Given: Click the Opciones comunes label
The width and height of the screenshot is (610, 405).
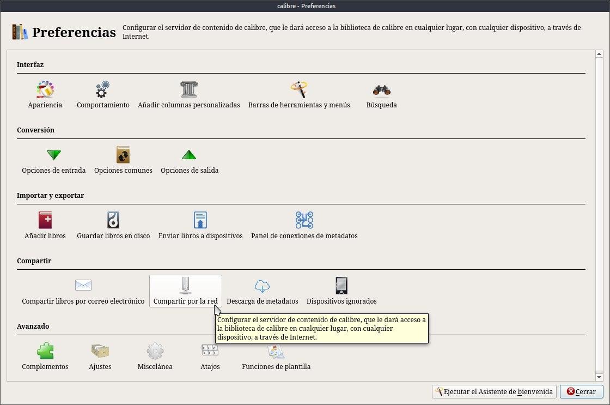Looking at the screenshot, I should 123,170.
